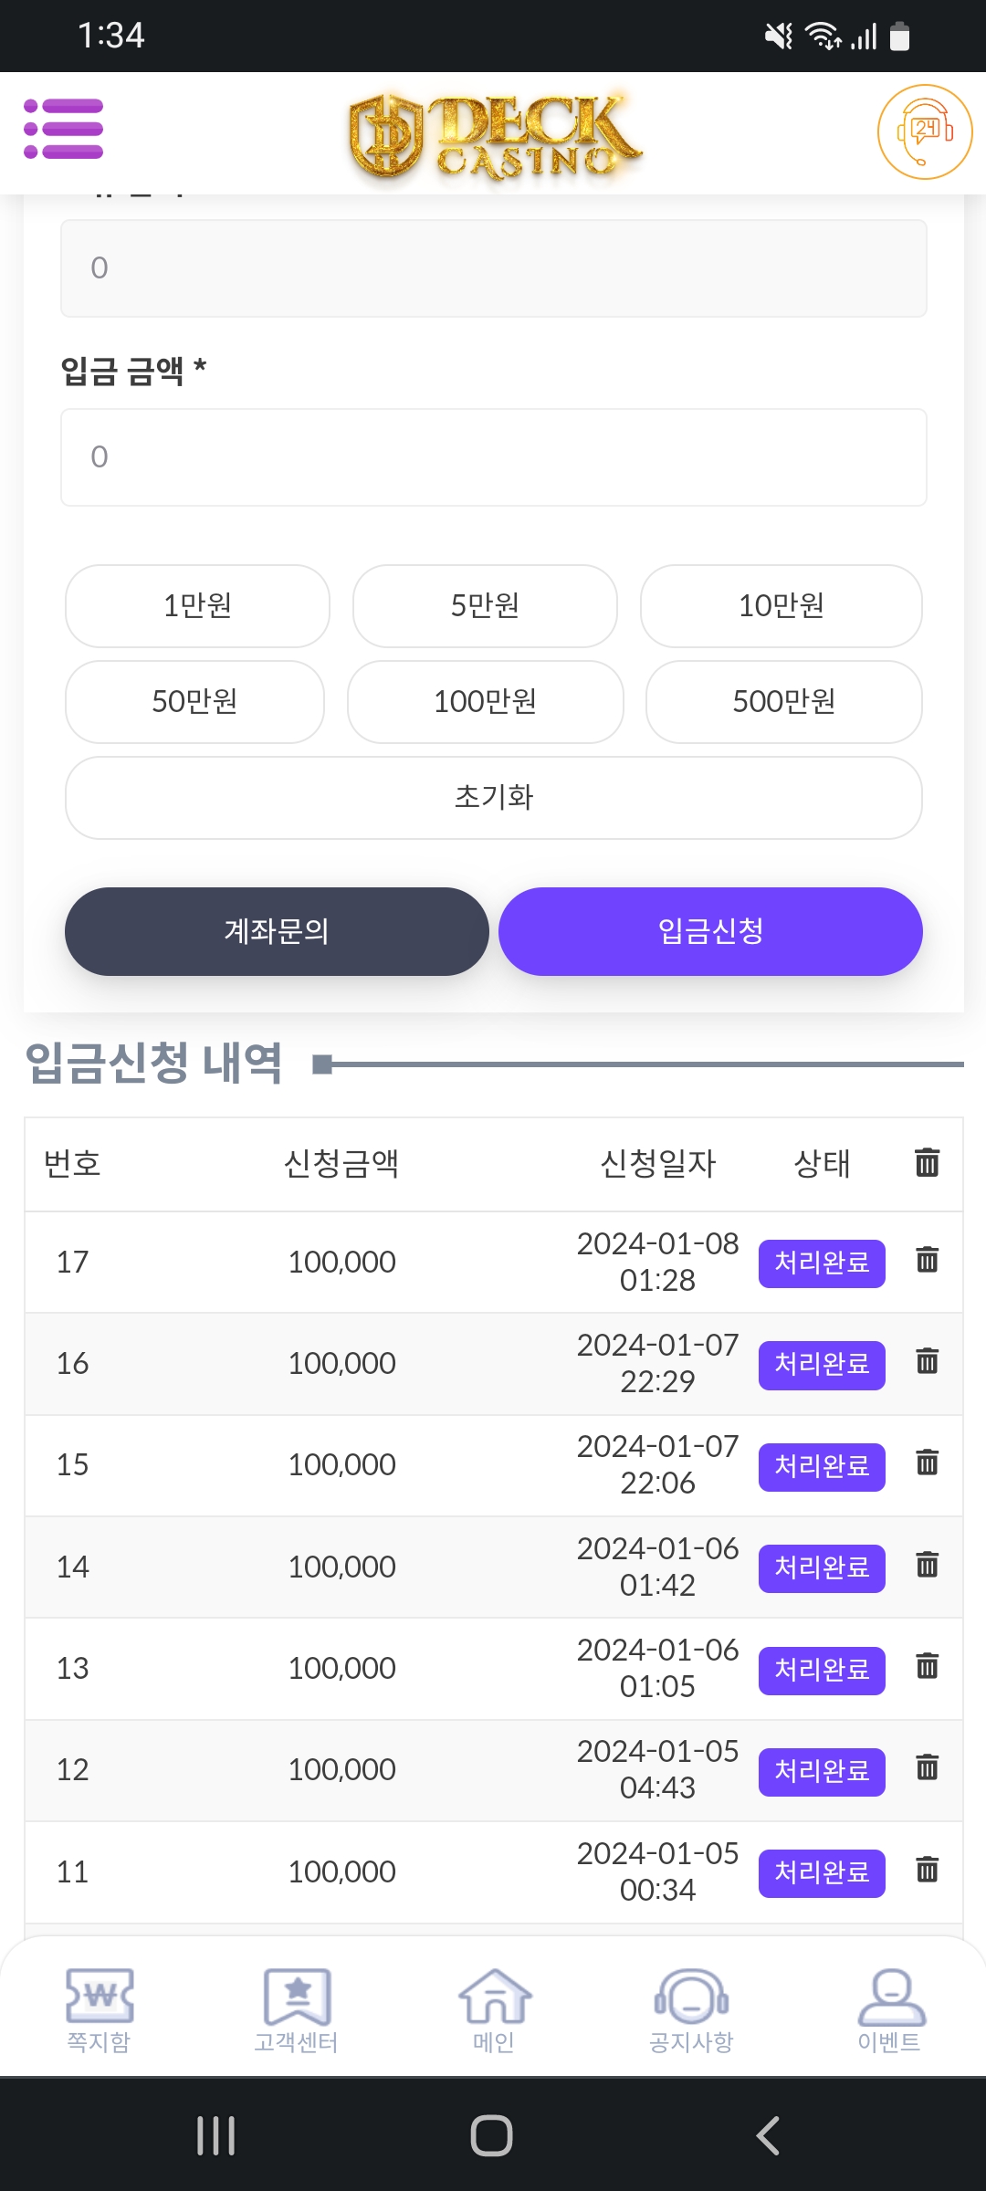Delete deposit record number 14
The image size is (986, 2191).
927,1565
